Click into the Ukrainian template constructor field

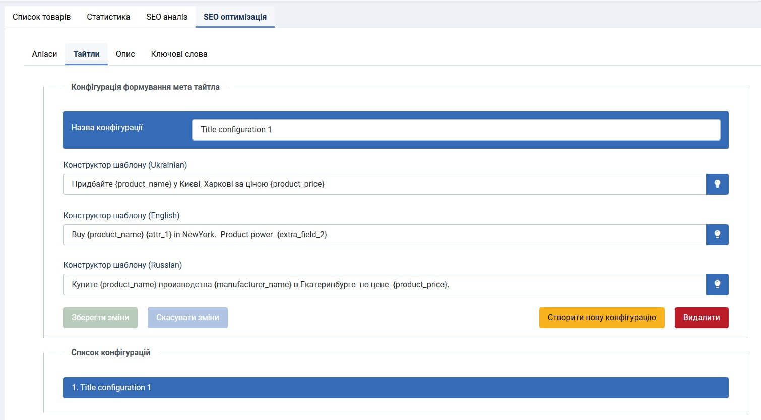pos(384,184)
